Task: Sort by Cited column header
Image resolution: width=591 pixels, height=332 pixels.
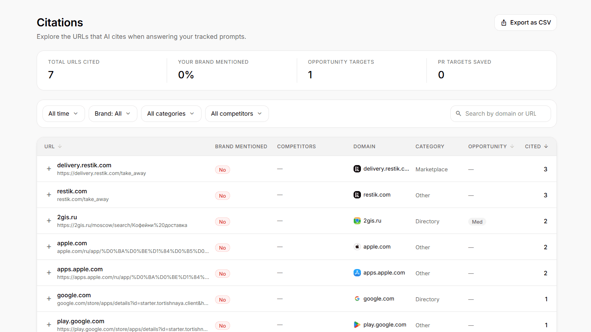Action: click(536, 146)
